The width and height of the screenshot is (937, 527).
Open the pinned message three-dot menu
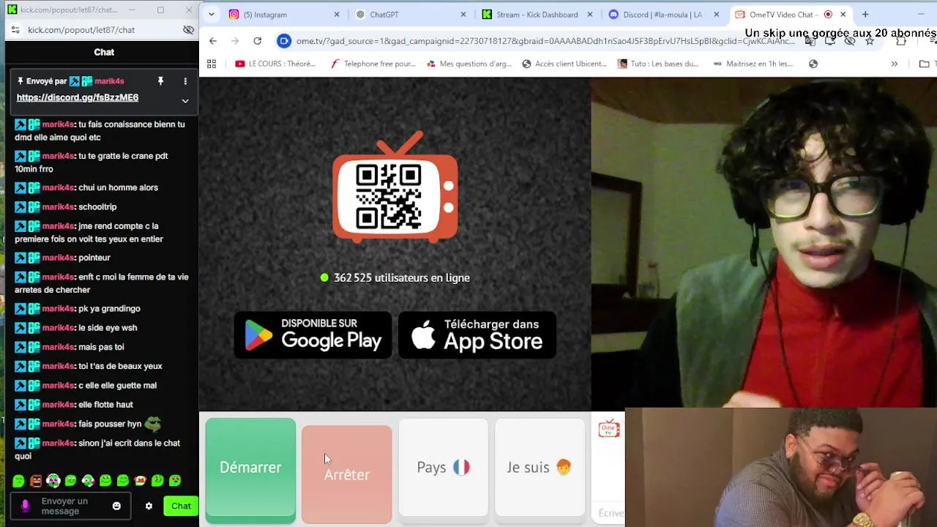(x=185, y=81)
